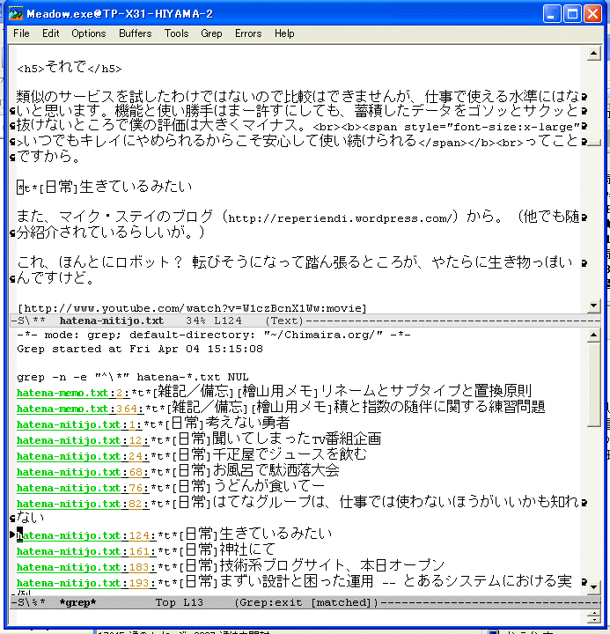Image resolution: width=610 pixels, height=634 pixels.
Task: Close the Meadow window
Action: coord(592,13)
